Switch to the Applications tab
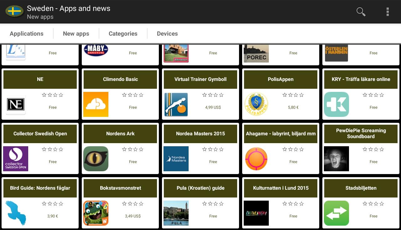The image size is (401, 230). [27, 33]
